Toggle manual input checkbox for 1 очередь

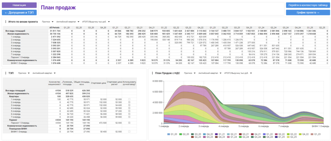[x=129, y=99]
